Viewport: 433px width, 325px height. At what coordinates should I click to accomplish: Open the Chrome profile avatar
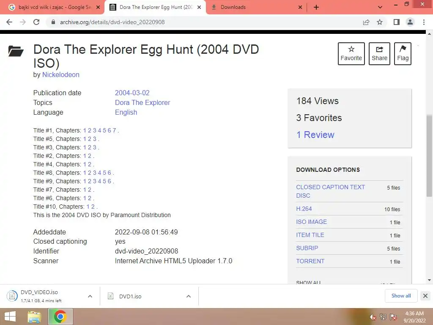(410, 22)
